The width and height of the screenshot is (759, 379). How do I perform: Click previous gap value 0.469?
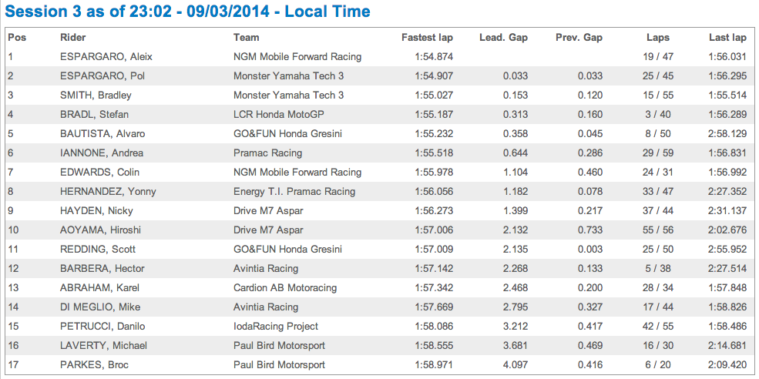pyautogui.click(x=590, y=346)
